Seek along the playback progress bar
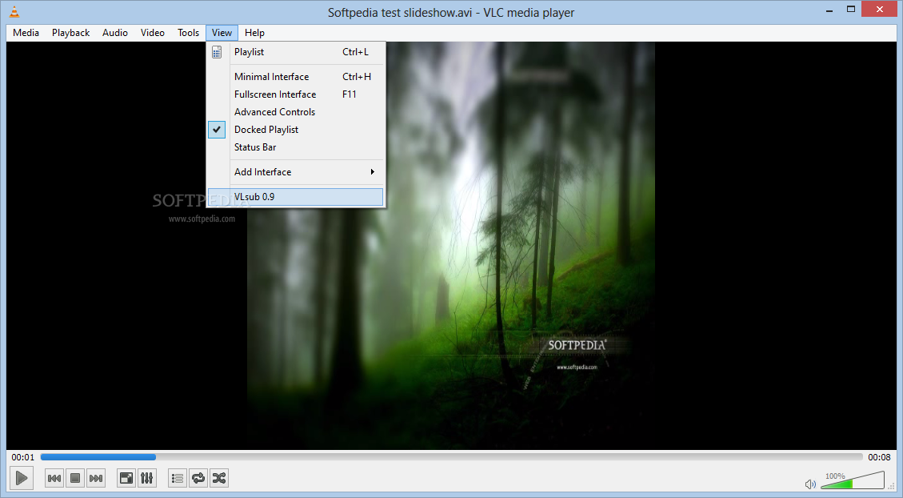The height and width of the screenshot is (498, 903). (451, 457)
